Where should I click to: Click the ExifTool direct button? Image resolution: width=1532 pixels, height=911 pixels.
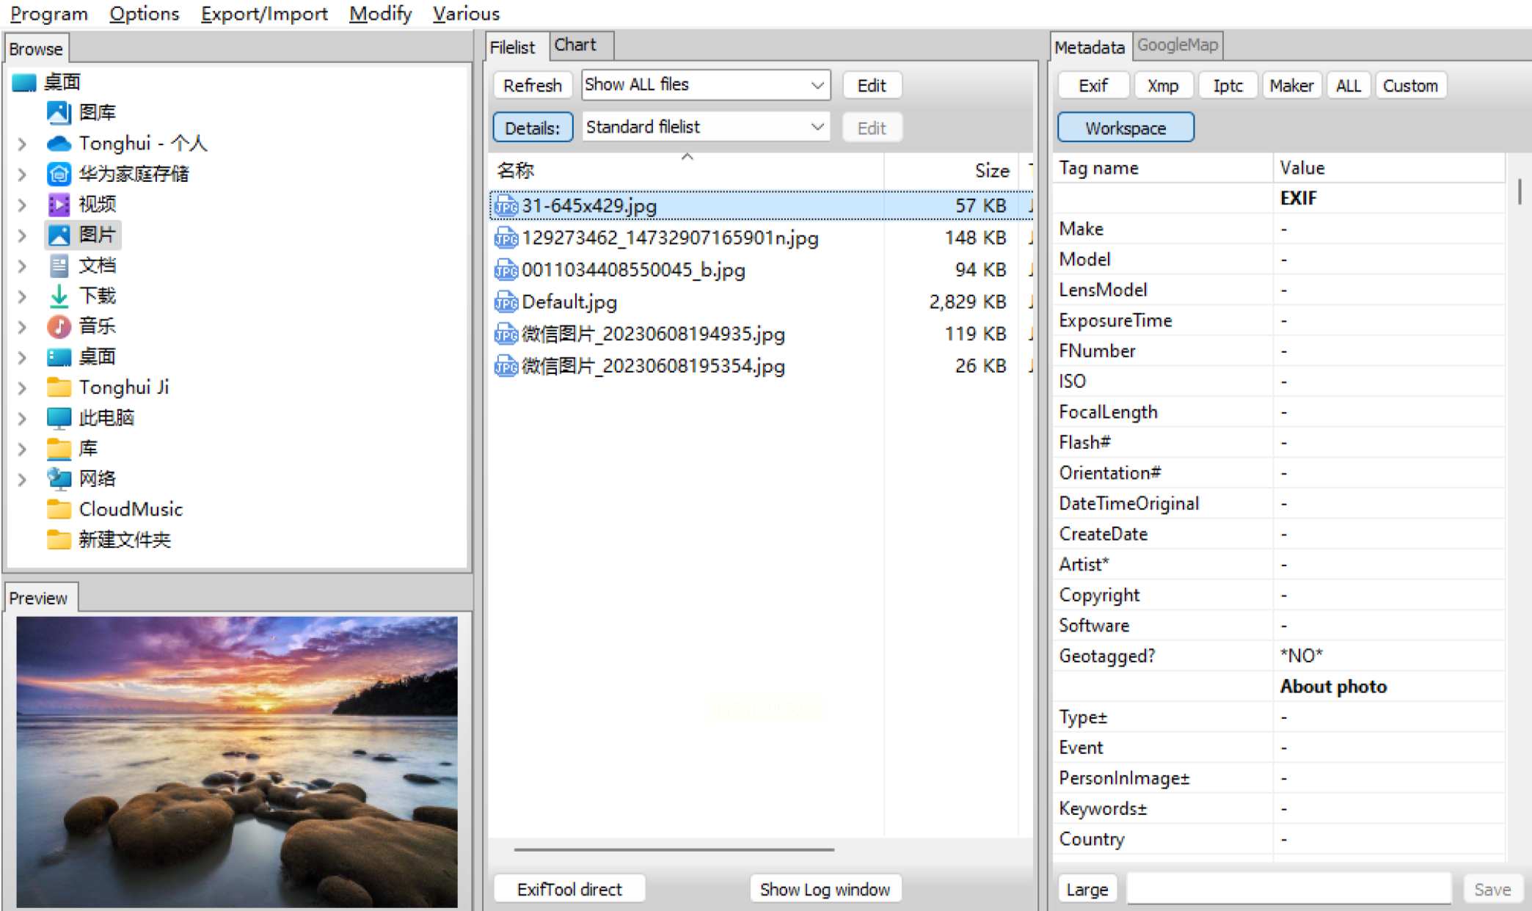click(569, 889)
